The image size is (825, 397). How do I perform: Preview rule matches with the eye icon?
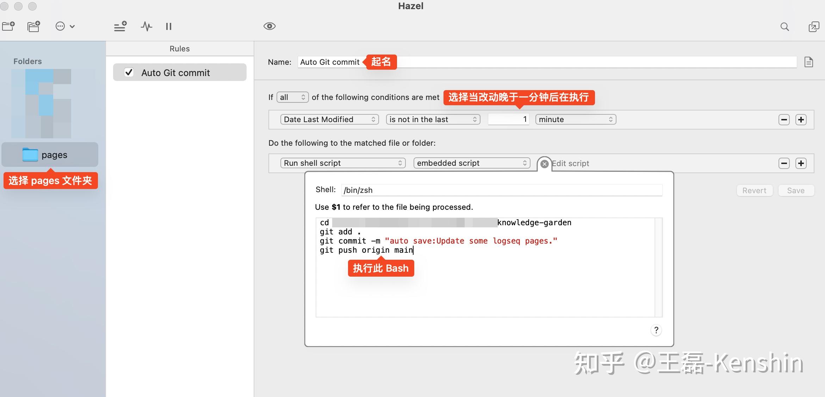tap(269, 26)
